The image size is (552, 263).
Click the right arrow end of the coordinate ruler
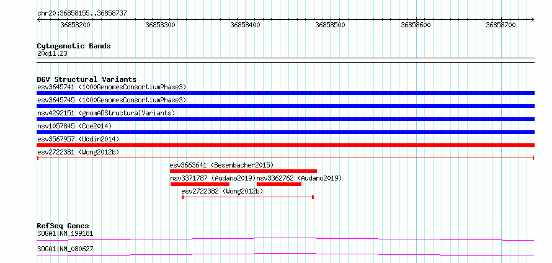(533, 19)
